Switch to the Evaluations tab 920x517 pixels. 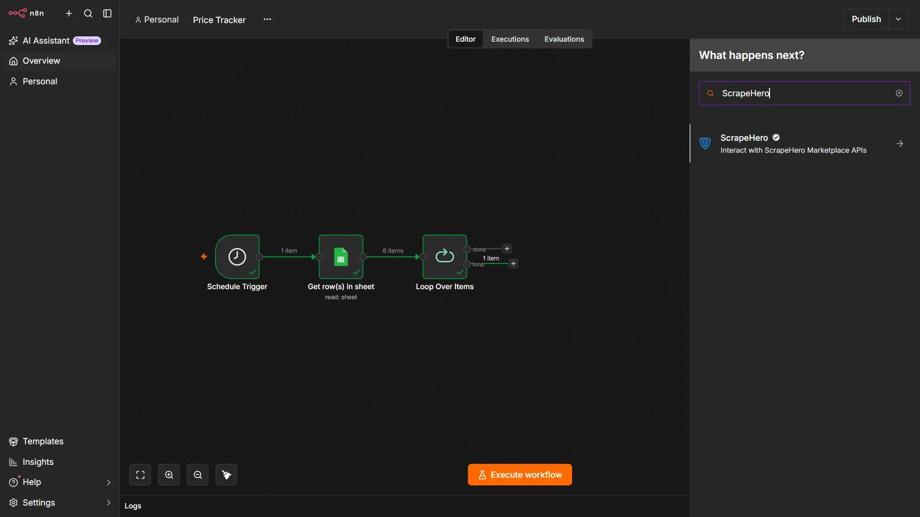pos(564,39)
